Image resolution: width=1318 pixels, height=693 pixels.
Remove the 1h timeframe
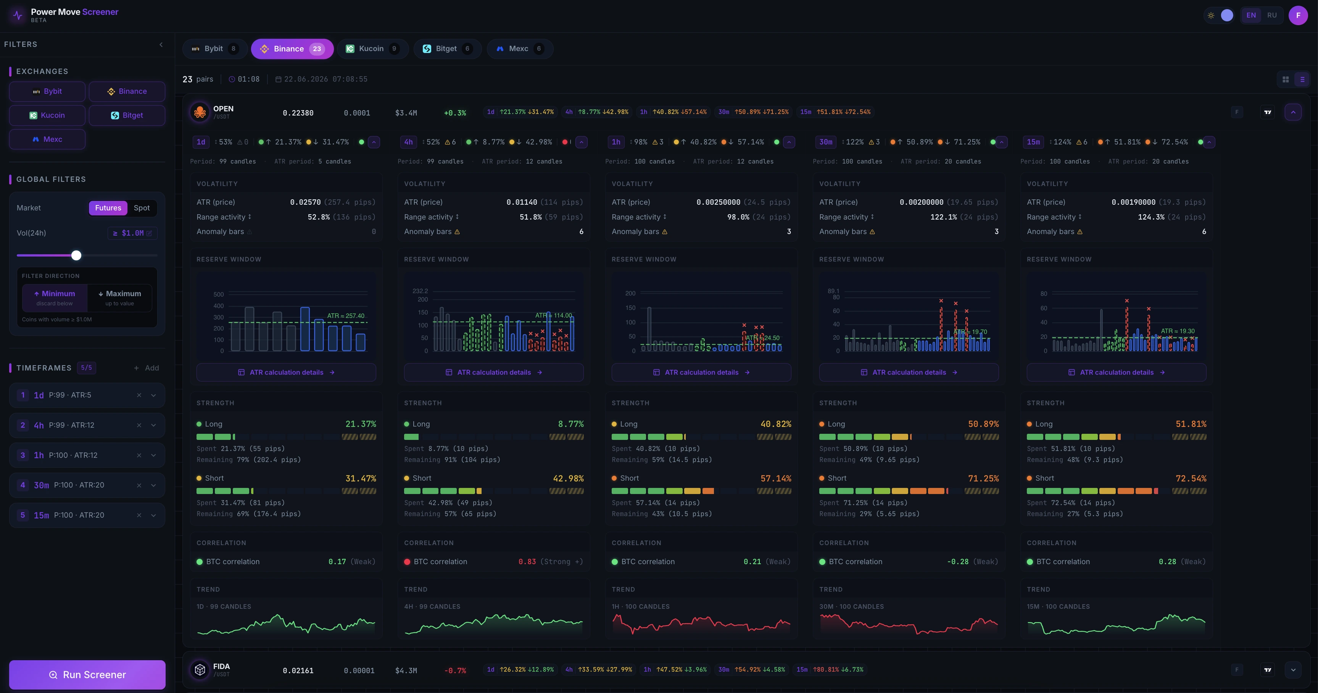coord(139,456)
